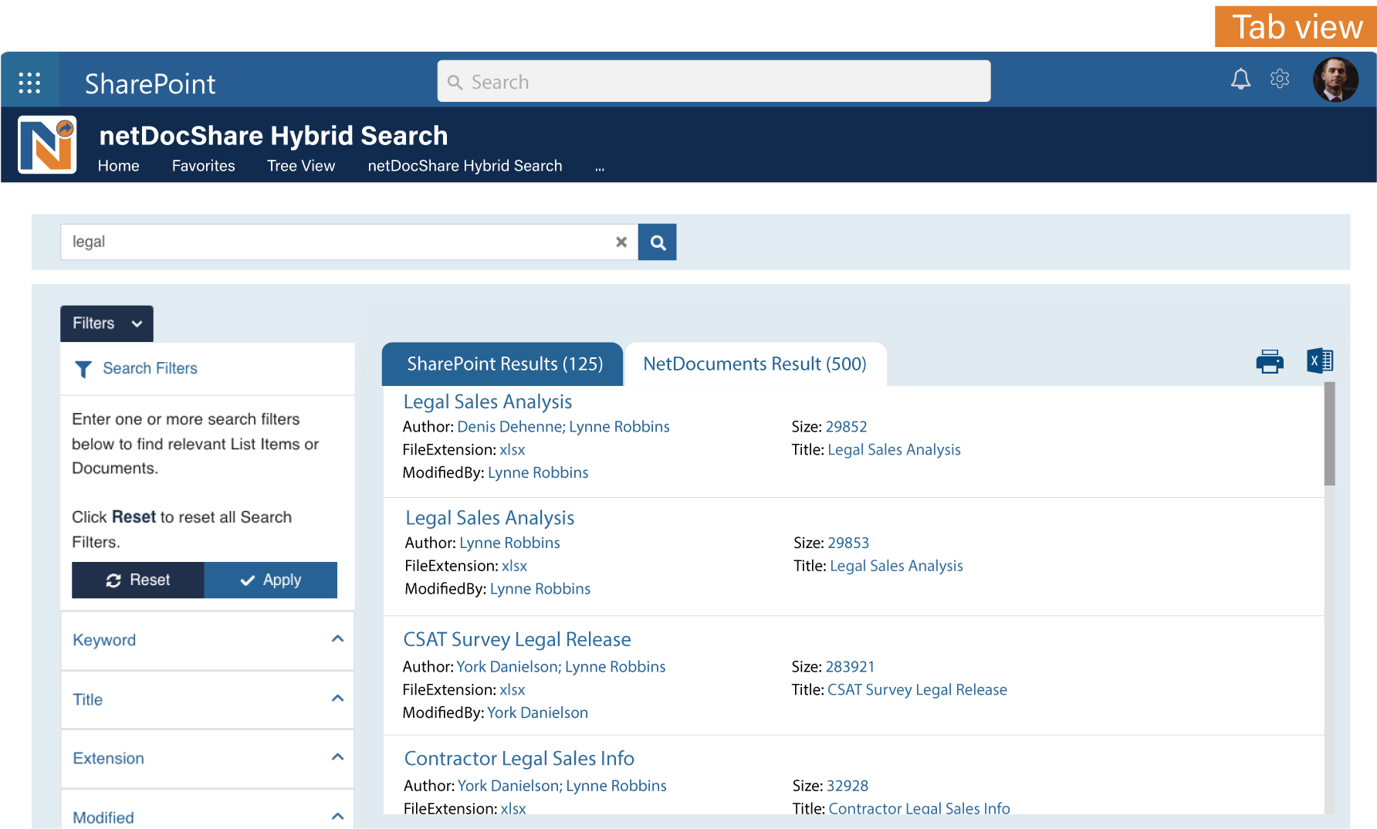The width and height of the screenshot is (1377, 829).
Task: Clear the legal search query
Action: (x=621, y=242)
